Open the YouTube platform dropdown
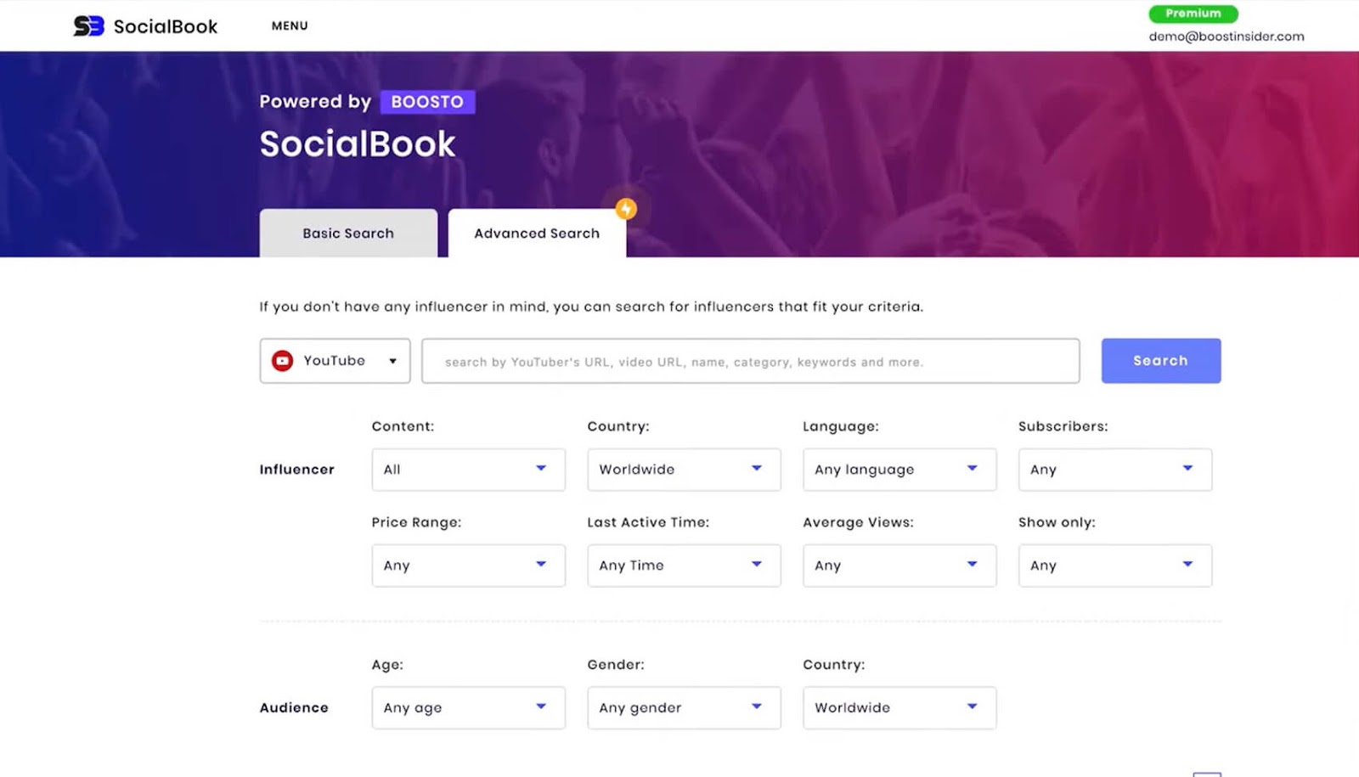Image resolution: width=1359 pixels, height=777 pixels. coord(335,361)
